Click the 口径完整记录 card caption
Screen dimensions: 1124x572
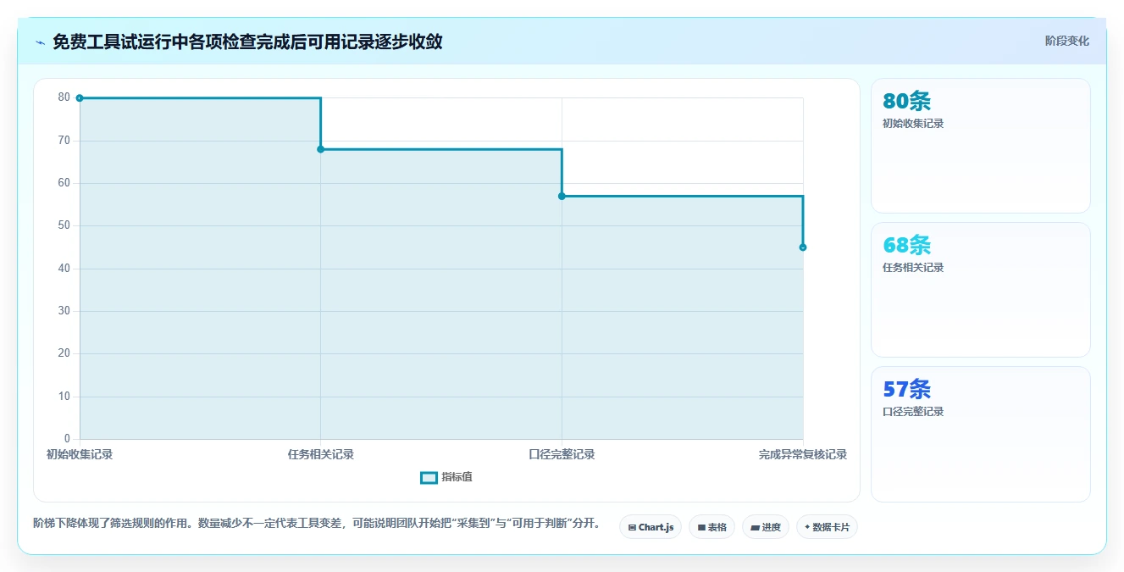click(x=912, y=412)
